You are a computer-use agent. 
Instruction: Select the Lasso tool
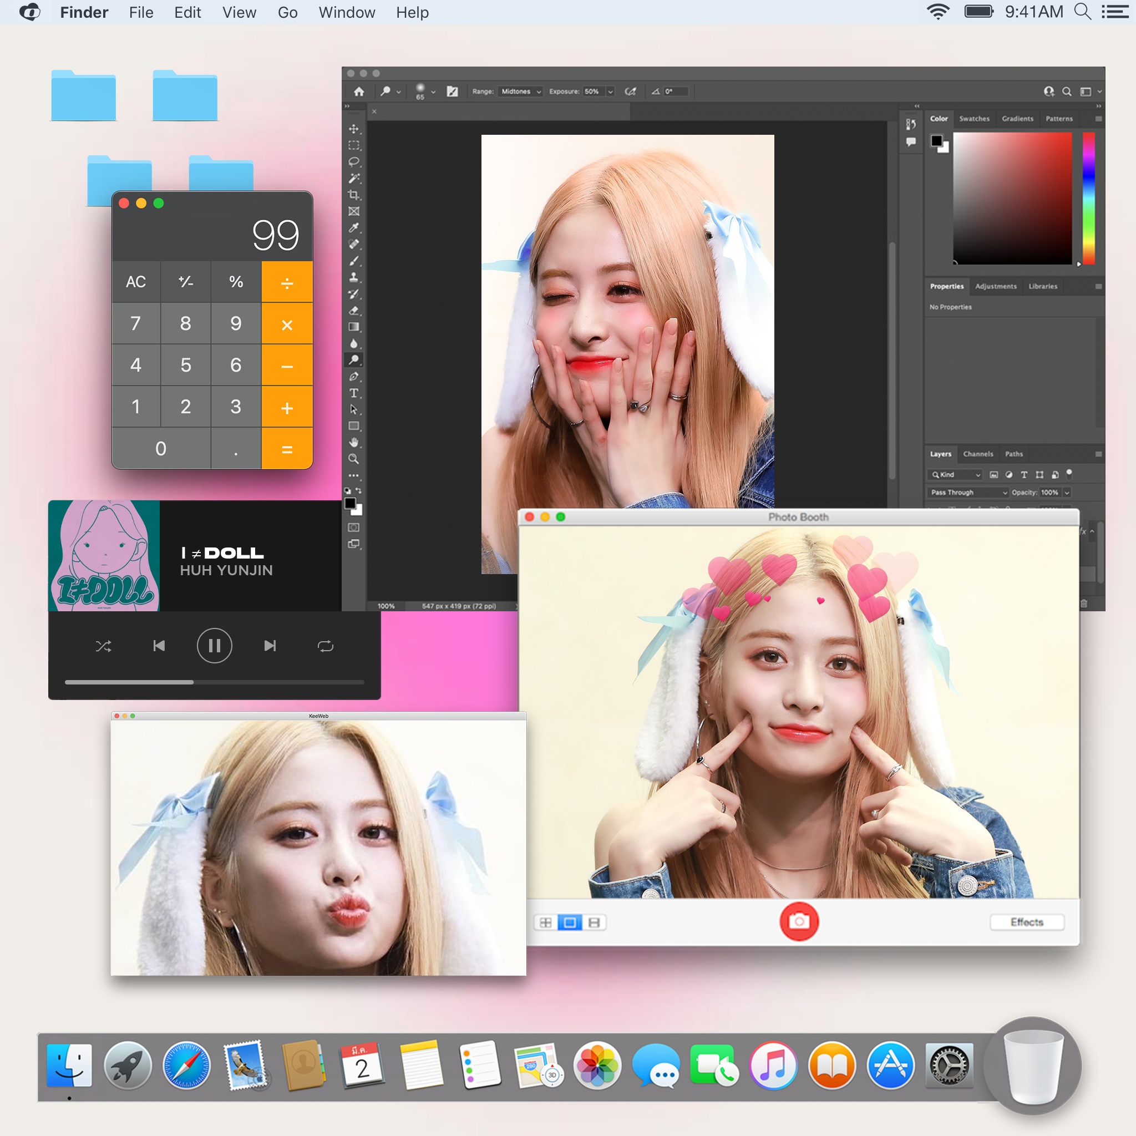pos(353,162)
